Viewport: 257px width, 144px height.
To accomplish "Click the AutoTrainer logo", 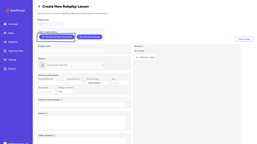I will (x=15, y=10).
